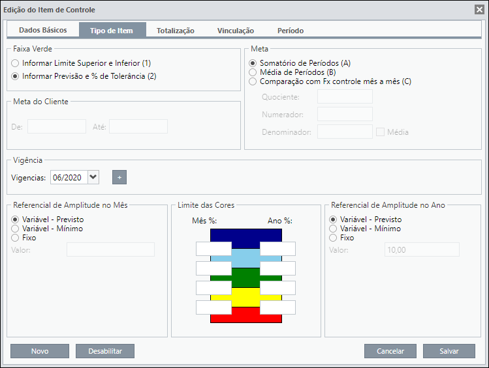Image resolution: width=489 pixels, height=368 pixels.
Task: Click Ano % field between green and yellow
Action: click(278, 288)
